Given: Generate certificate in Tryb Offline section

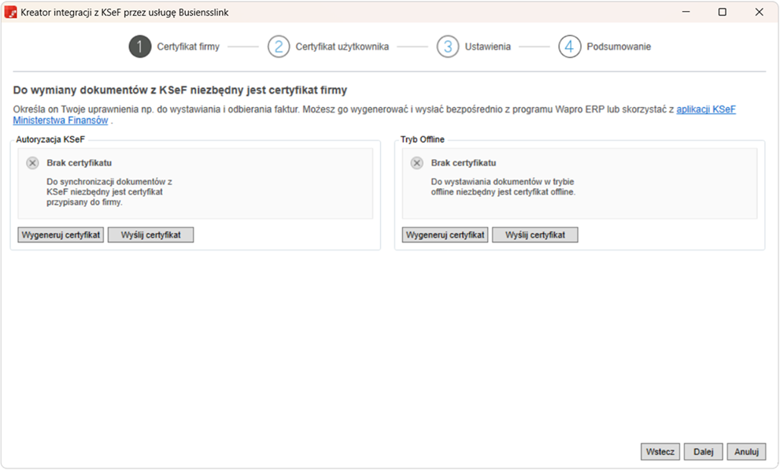Looking at the screenshot, I should tap(445, 235).
